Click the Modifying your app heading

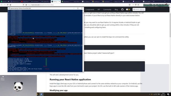coord(59,90)
